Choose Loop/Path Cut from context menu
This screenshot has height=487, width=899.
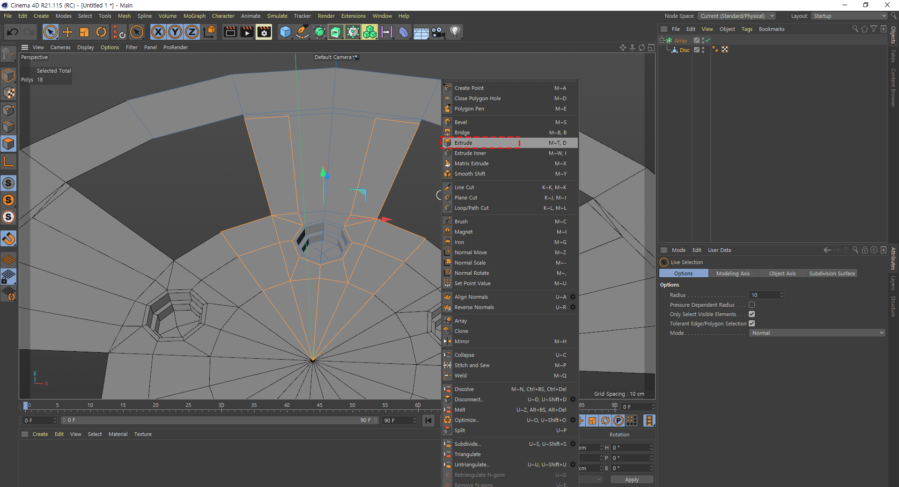coord(510,208)
